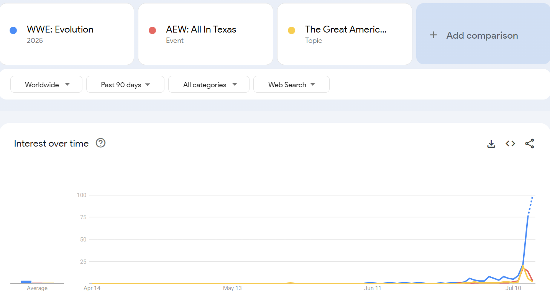This screenshot has height=297, width=550.
Task: Open the All categories dropdown
Action: click(209, 85)
